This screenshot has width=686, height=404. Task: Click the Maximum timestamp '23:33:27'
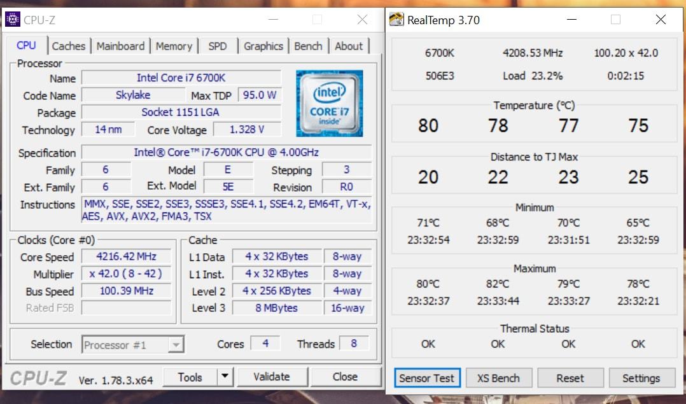pyautogui.click(x=568, y=301)
